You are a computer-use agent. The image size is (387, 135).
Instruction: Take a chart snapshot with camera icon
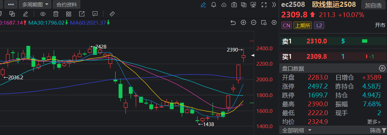click(234, 5)
